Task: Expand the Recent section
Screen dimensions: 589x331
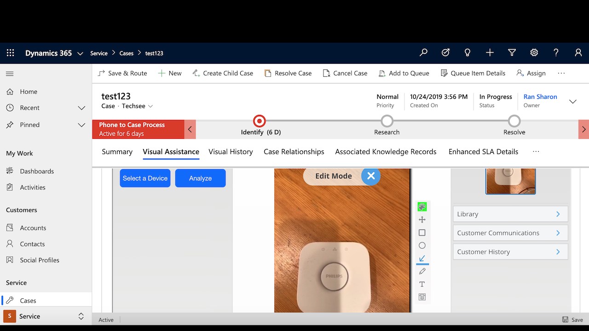Action: (x=81, y=108)
